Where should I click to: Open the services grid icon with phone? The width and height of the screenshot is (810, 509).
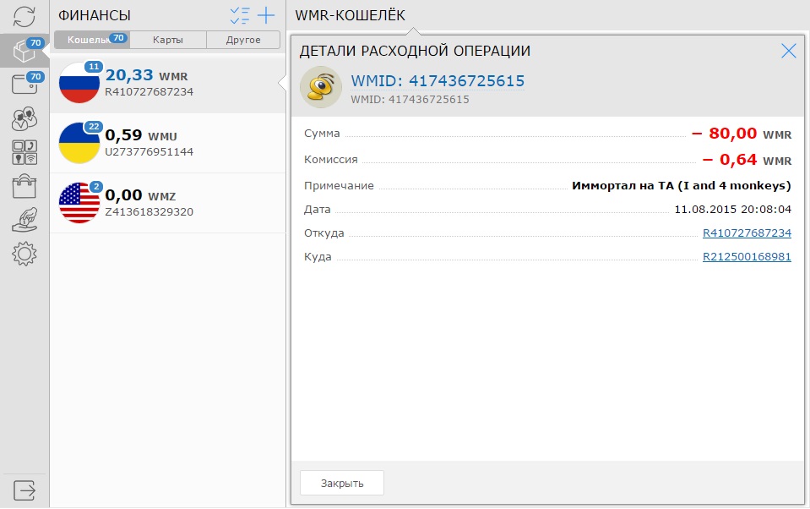pyautogui.click(x=24, y=151)
